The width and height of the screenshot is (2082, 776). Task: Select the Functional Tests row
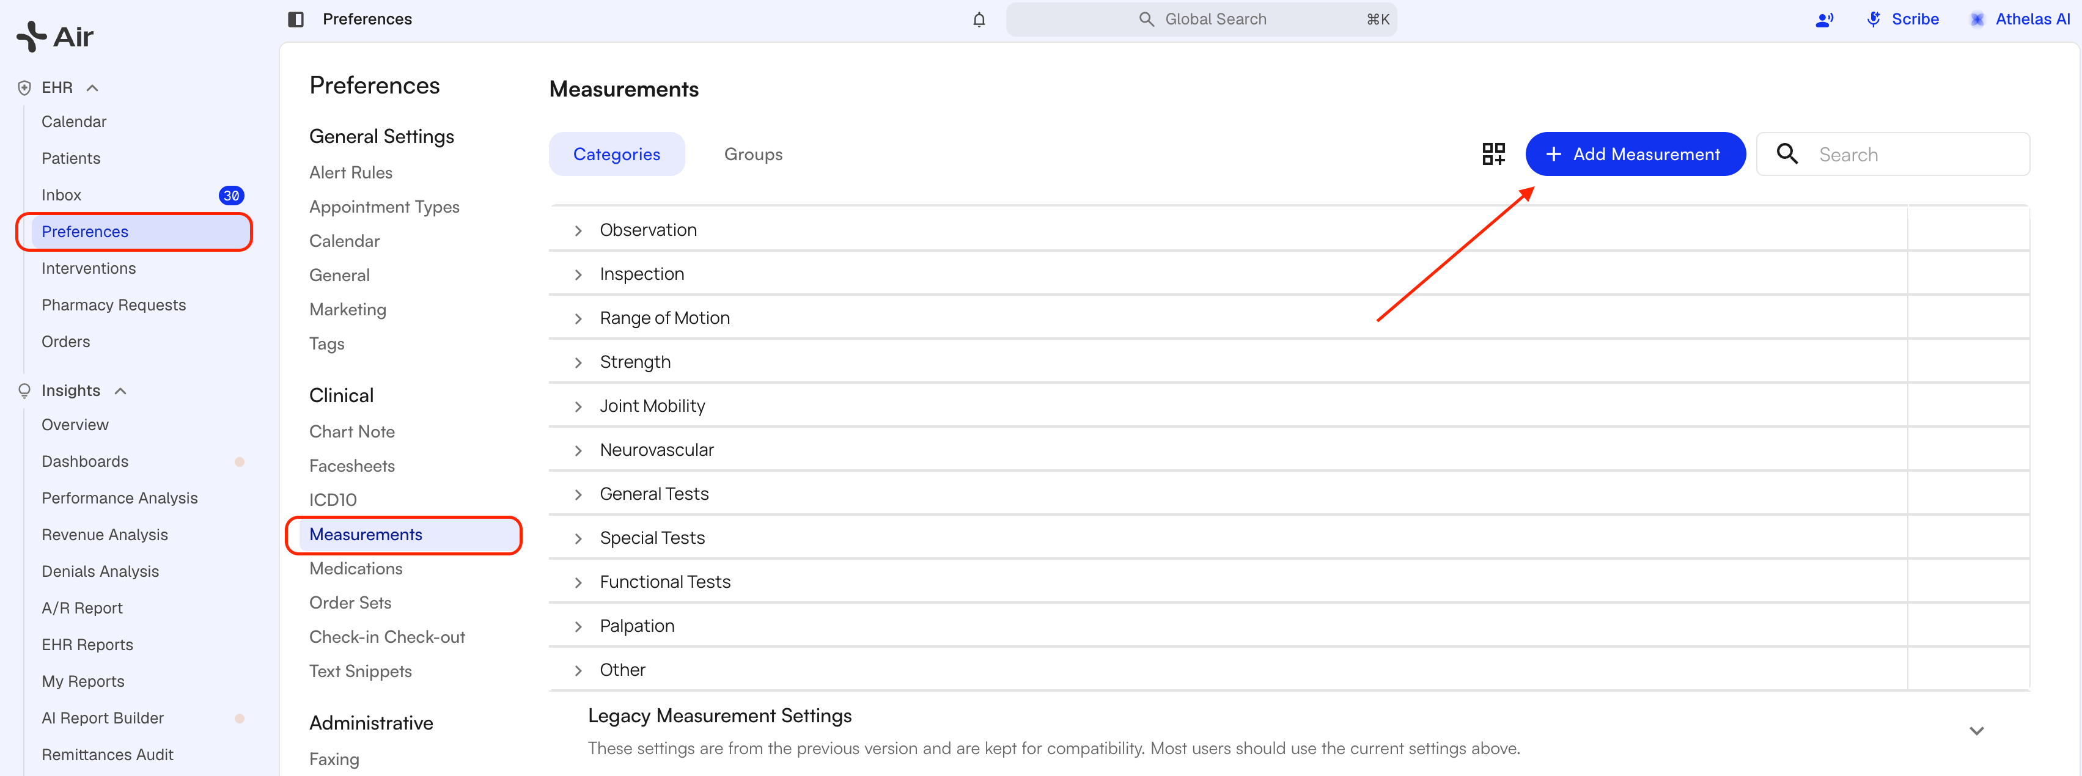[1289, 582]
